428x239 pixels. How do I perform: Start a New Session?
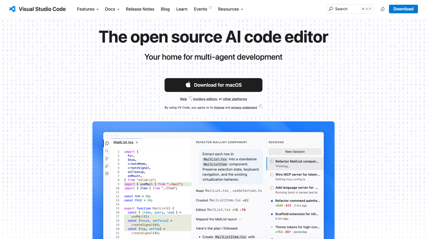point(295,152)
